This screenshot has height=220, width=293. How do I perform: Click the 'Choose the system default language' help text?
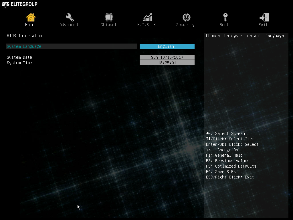tap(245, 36)
